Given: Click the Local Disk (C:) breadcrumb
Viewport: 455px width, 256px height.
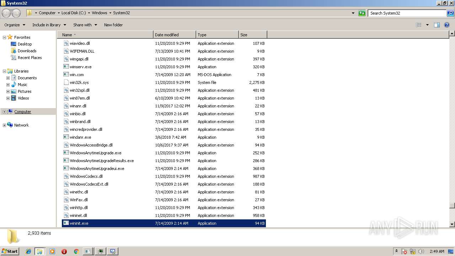Looking at the screenshot, I should point(74,13).
